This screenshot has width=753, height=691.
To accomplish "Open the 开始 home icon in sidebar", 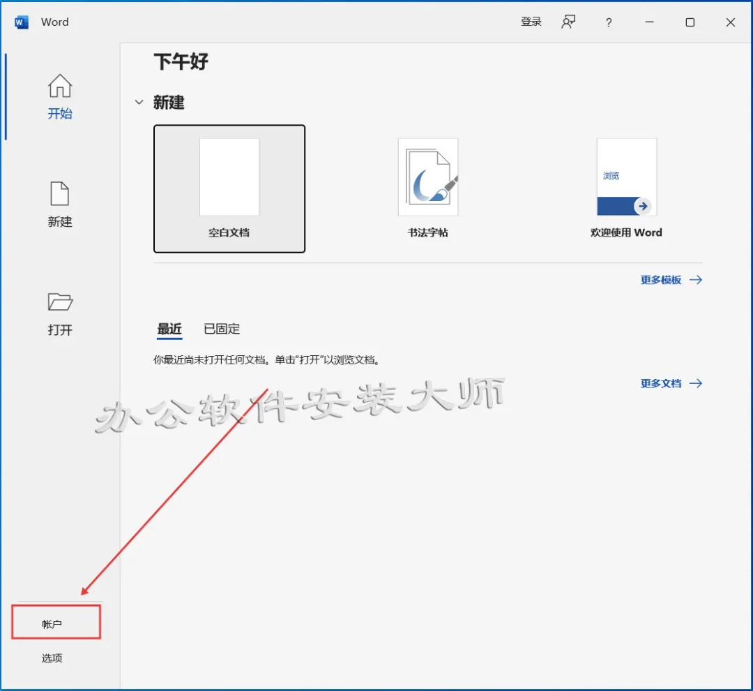I will click(x=59, y=96).
